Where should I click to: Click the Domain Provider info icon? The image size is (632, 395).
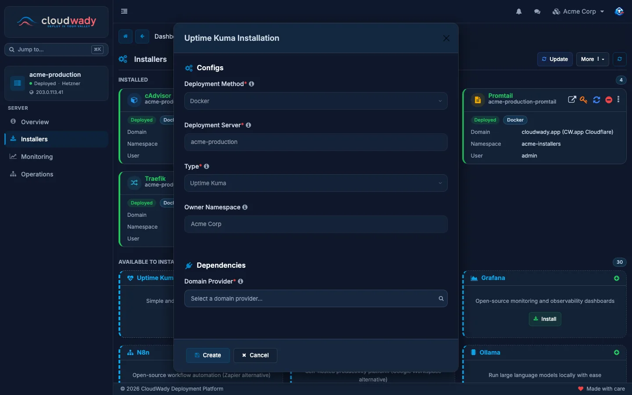[241, 281]
